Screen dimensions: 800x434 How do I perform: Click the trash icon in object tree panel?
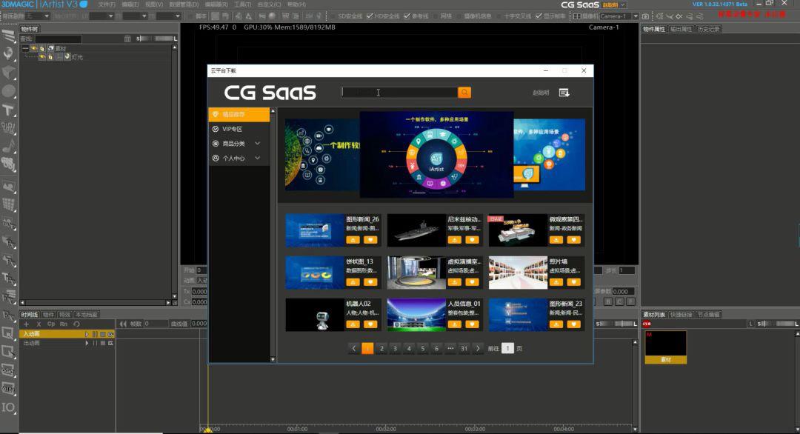pyautogui.click(x=127, y=39)
